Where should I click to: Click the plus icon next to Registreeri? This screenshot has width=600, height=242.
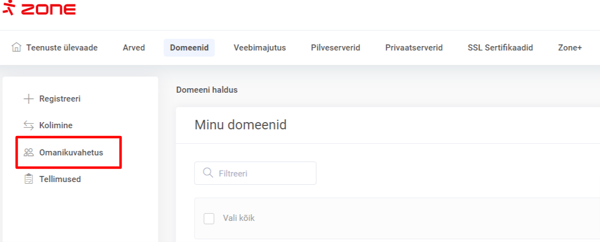28,99
